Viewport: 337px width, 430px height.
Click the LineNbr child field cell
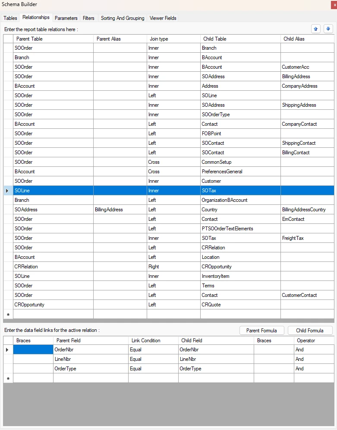216,359
